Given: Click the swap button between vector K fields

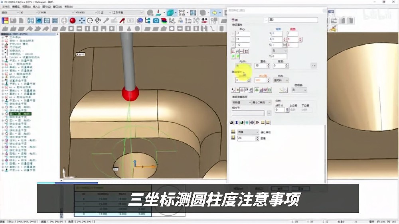Looking at the screenshot, I should point(285,45).
